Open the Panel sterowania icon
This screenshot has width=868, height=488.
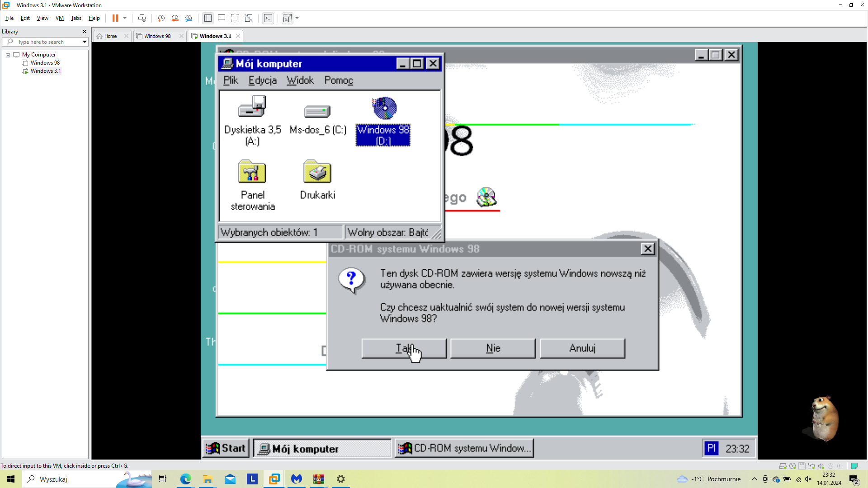tap(252, 172)
